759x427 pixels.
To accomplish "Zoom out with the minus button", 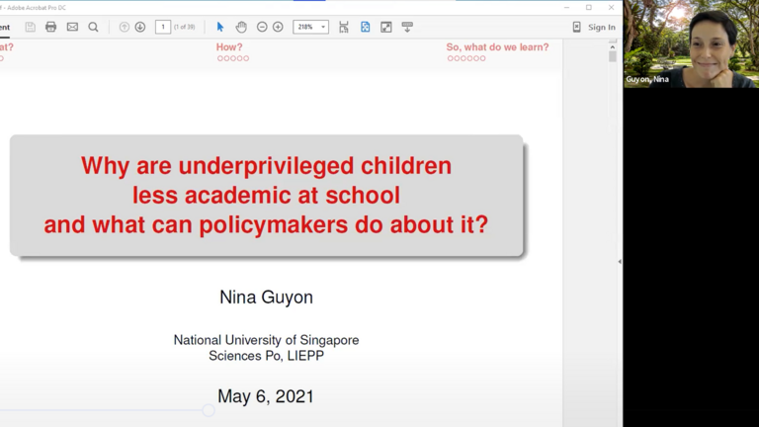I will click(262, 27).
